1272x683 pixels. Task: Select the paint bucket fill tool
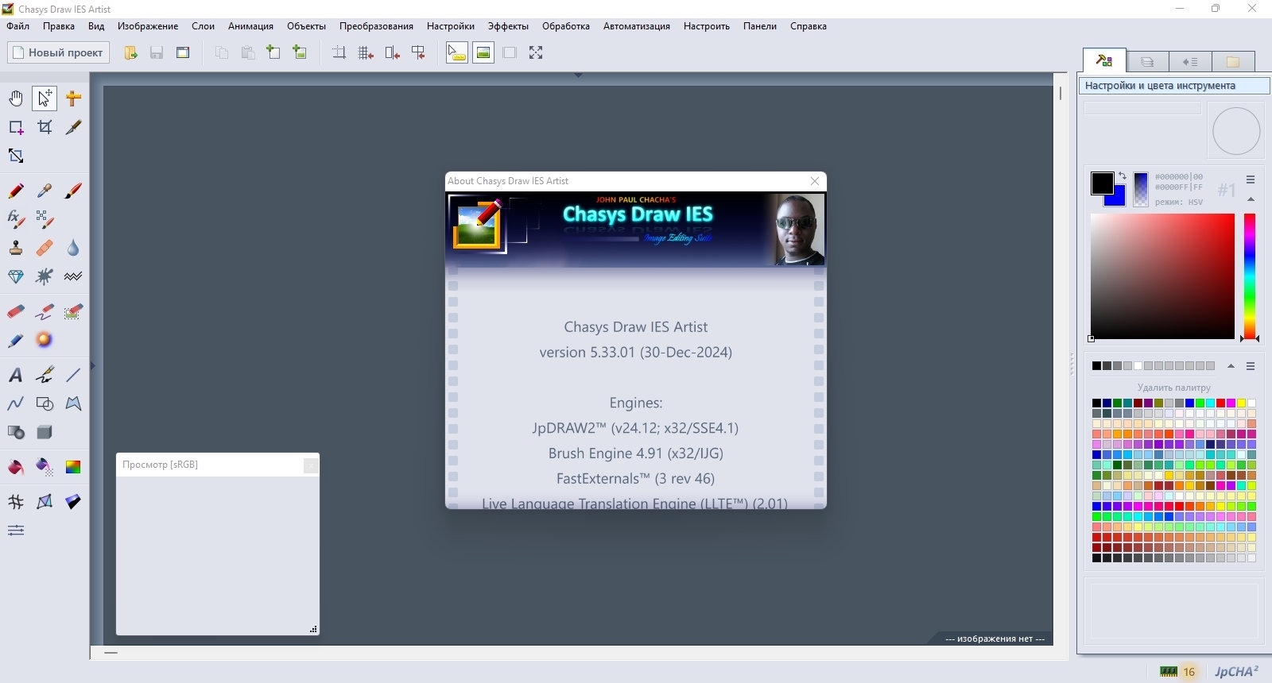[16, 467]
